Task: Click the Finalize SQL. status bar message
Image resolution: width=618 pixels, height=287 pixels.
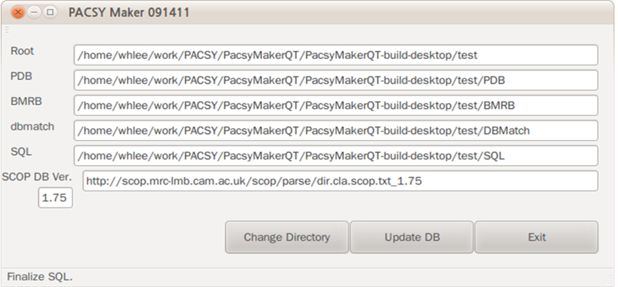Action: pos(39,277)
